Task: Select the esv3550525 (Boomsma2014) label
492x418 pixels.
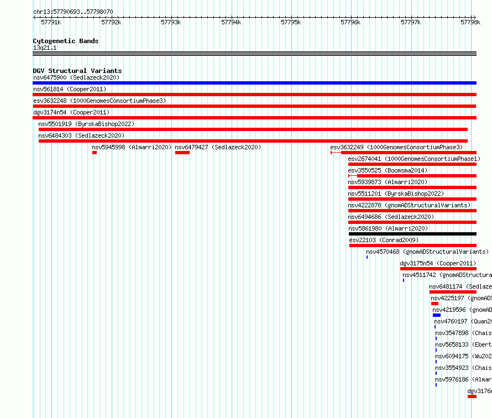Action: tap(388, 170)
